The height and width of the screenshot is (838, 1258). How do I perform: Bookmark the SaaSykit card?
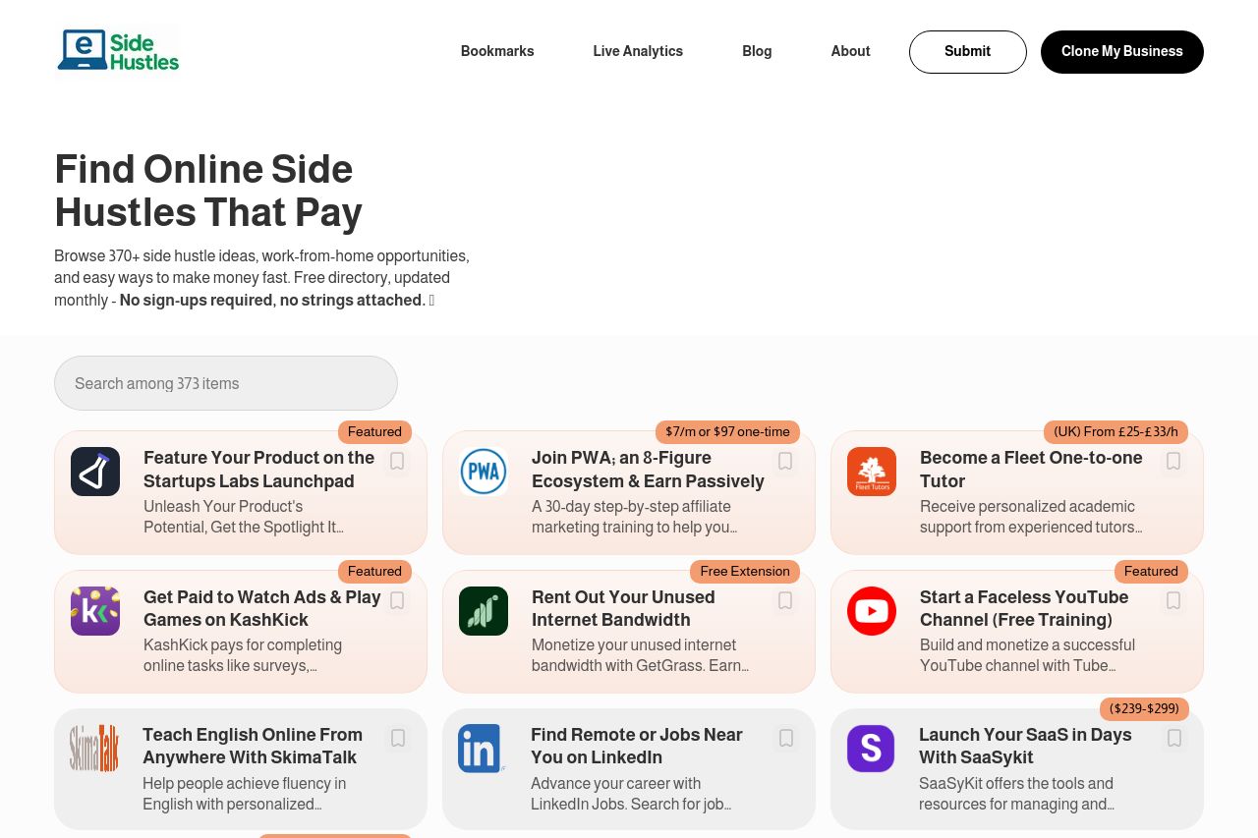point(1173,739)
